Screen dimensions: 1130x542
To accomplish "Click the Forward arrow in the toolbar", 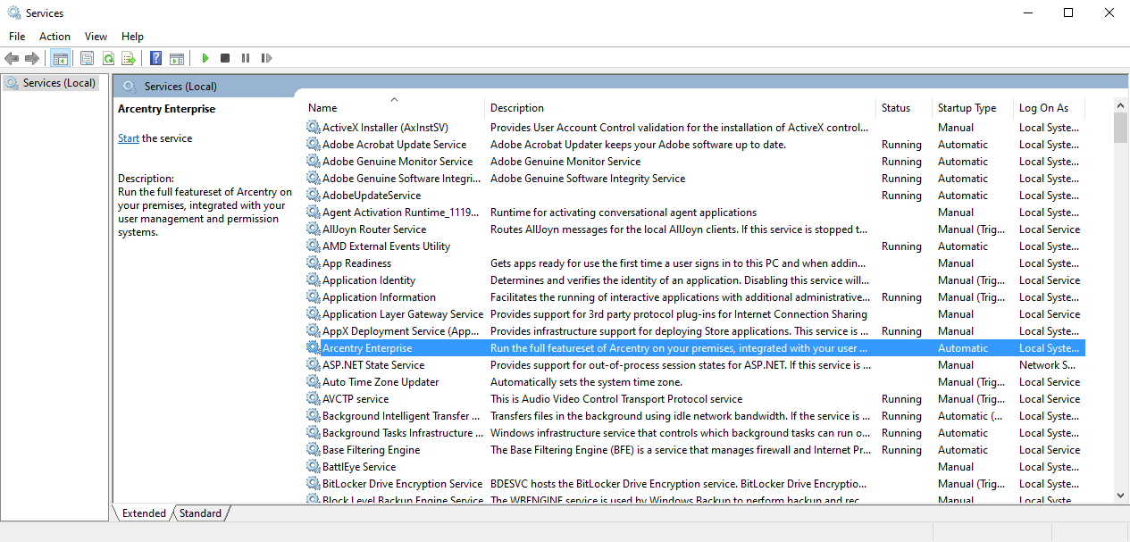I will [32, 58].
